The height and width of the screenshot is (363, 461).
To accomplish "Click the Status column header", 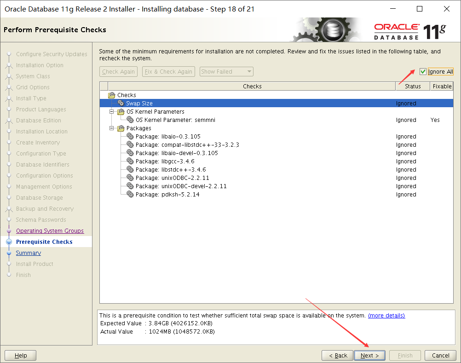I will 413,86.
